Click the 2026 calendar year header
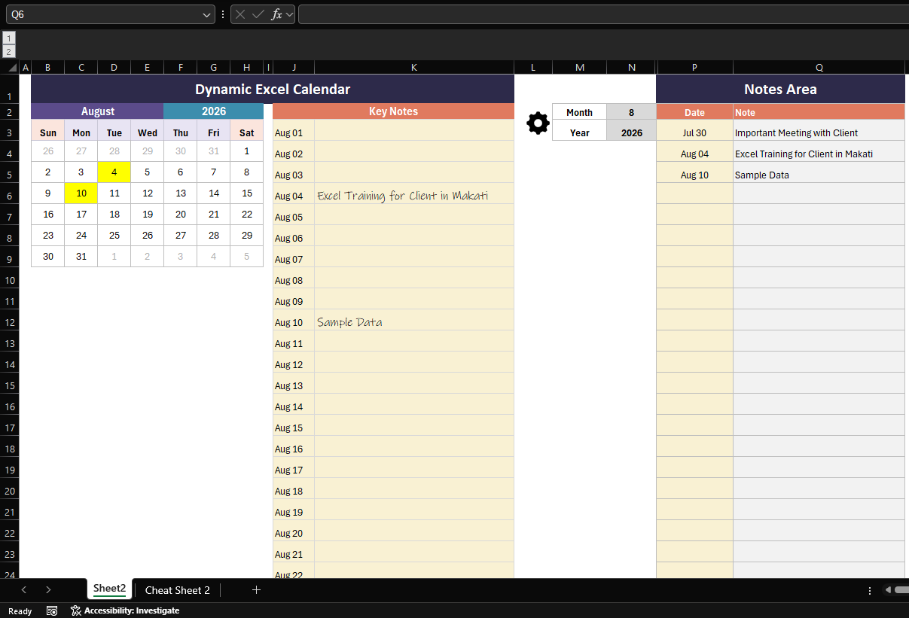Image resolution: width=909 pixels, height=618 pixels. click(x=214, y=111)
